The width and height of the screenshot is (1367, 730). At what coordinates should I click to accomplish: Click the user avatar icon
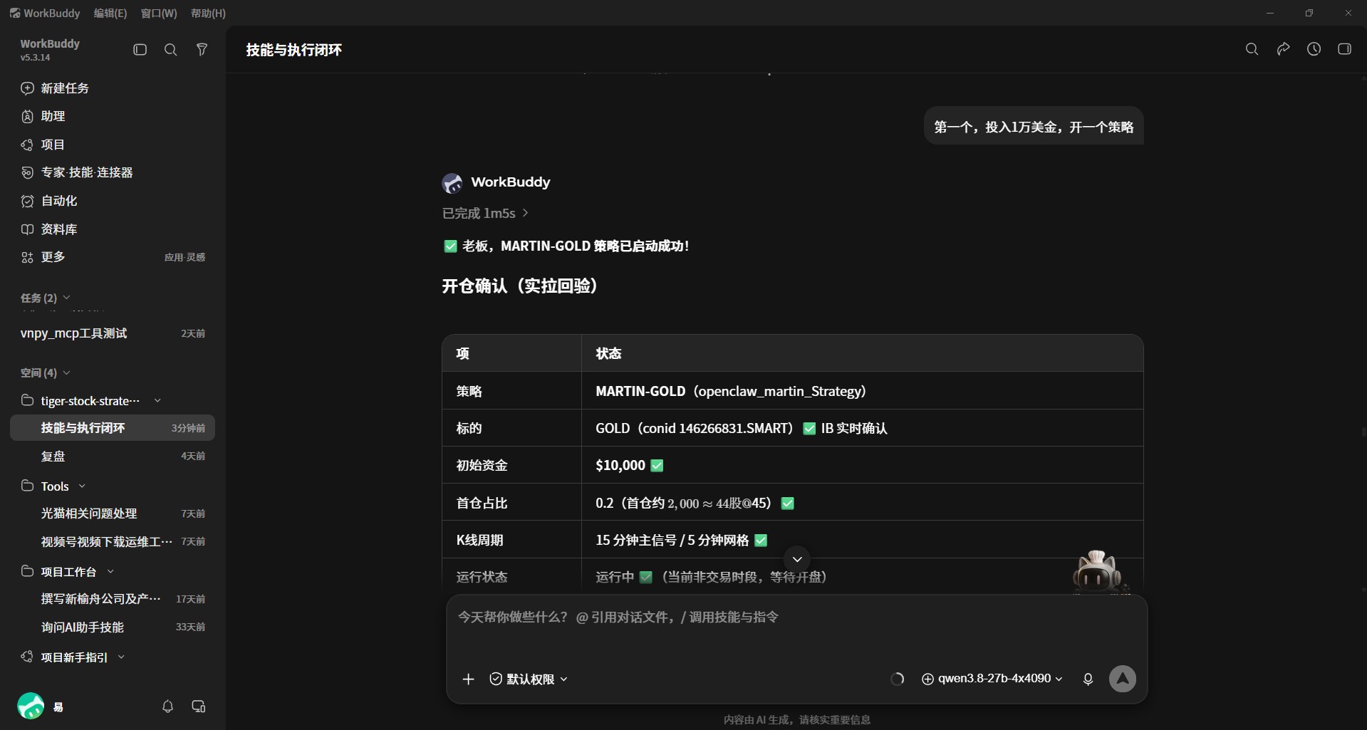[31, 706]
